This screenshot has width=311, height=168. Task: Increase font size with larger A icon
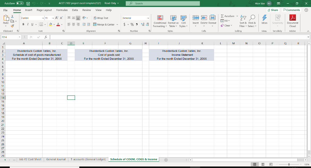(57, 18)
